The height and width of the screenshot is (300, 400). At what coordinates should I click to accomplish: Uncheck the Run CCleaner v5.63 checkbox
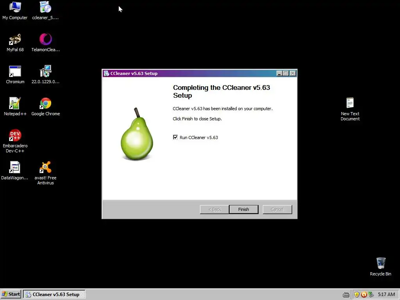point(175,137)
